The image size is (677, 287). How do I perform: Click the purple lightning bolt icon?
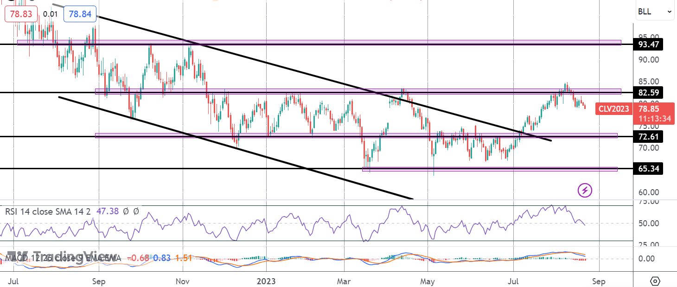585,190
